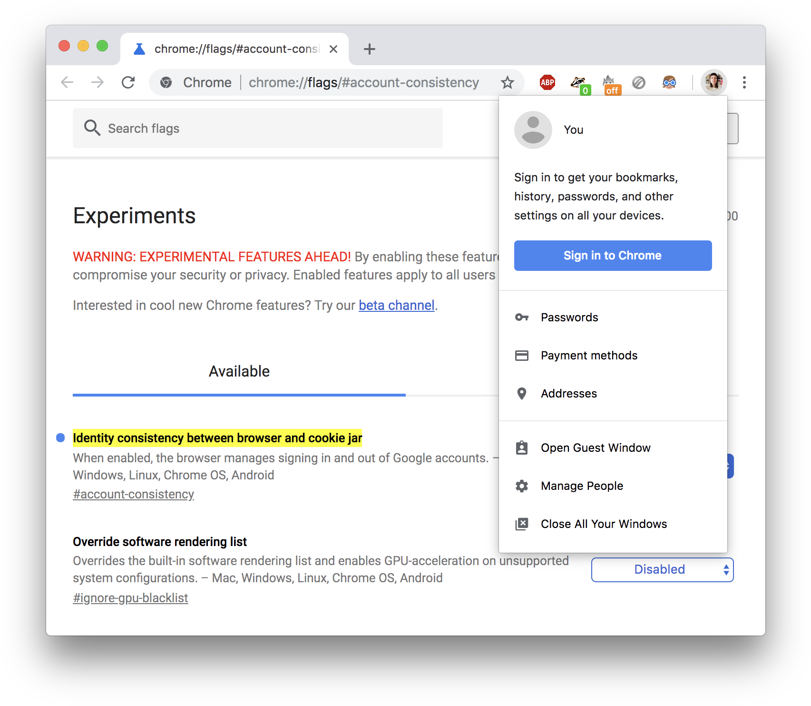The image size is (811, 706).
Task: Open Payment methods from profile menu
Action: tap(613, 356)
